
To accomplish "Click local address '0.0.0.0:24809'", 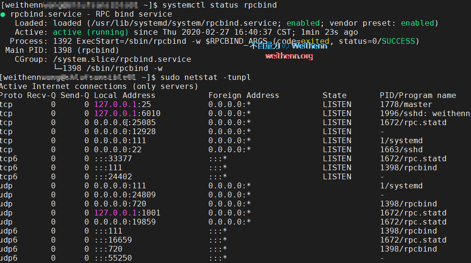I will 124,195.
